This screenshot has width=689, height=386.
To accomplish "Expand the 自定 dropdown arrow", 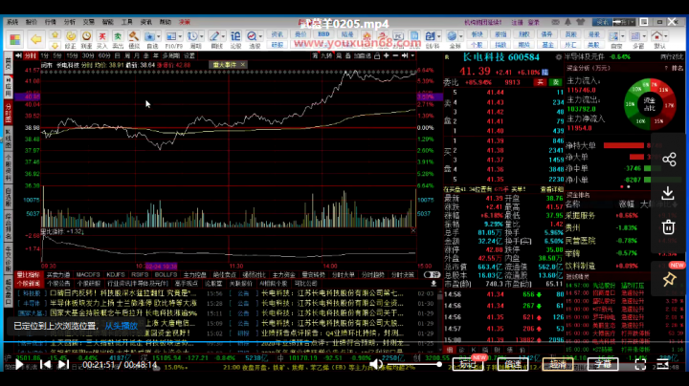I will (623, 37).
